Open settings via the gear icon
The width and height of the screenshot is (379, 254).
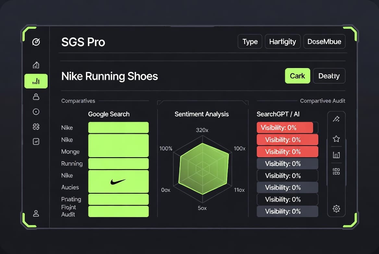click(336, 209)
